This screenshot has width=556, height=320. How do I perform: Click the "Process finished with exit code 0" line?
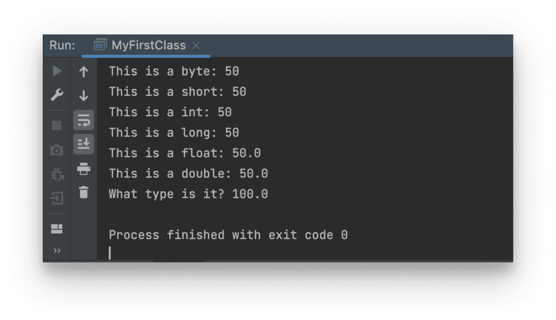228,235
